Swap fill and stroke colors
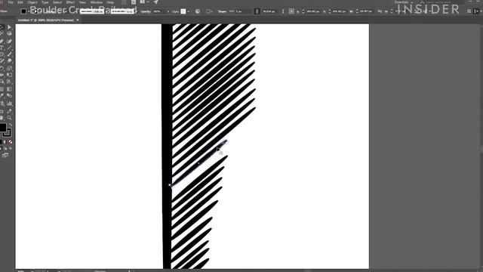This screenshot has width=483, height=272. pos(10,125)
